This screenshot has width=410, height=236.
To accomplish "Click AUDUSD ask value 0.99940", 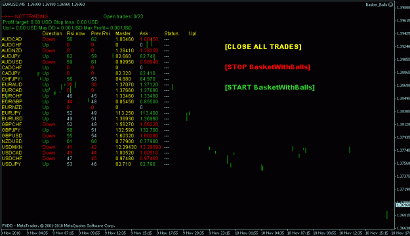I will coord(149,62).
